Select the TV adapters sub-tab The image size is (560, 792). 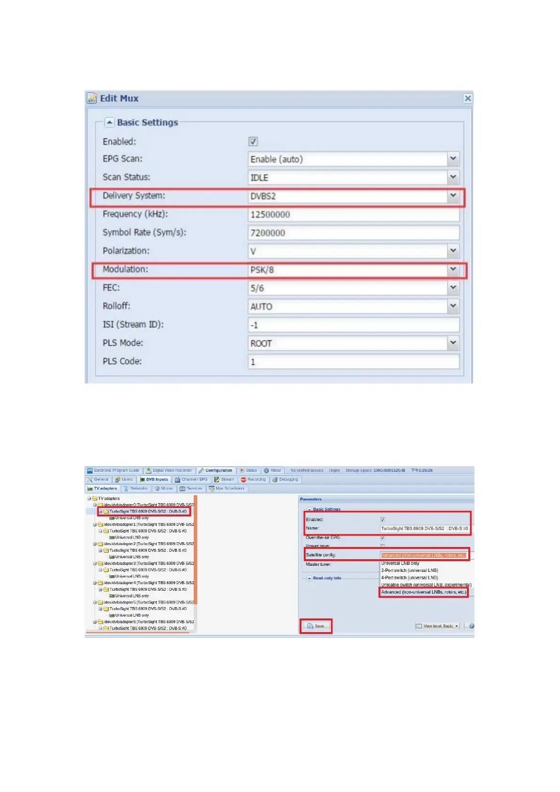(x=102, y=488)
